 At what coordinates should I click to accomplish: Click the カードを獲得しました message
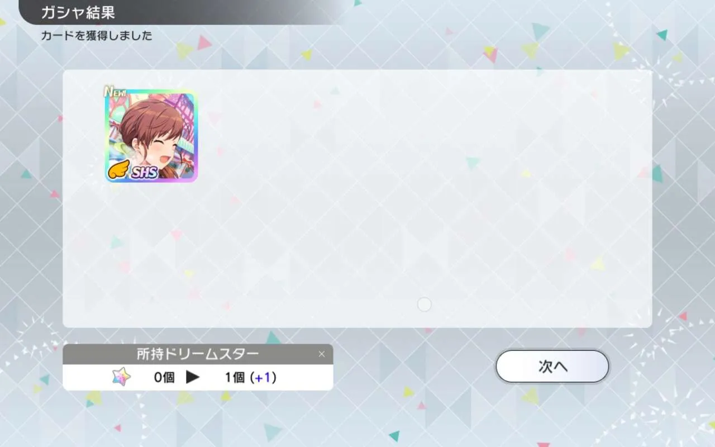(97, 36)
